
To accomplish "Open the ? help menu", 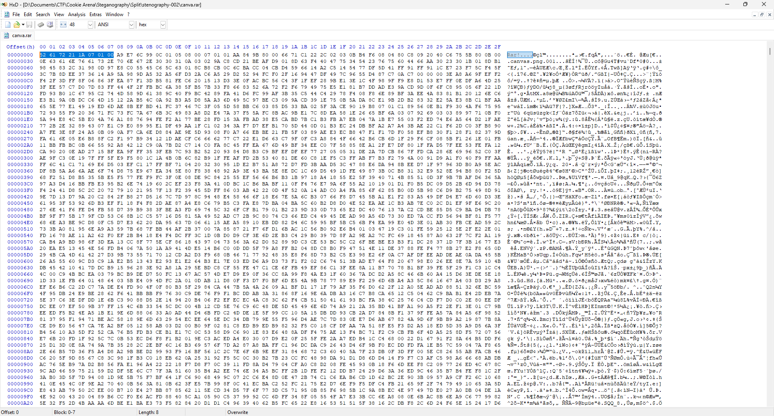I will coord(129,15).
